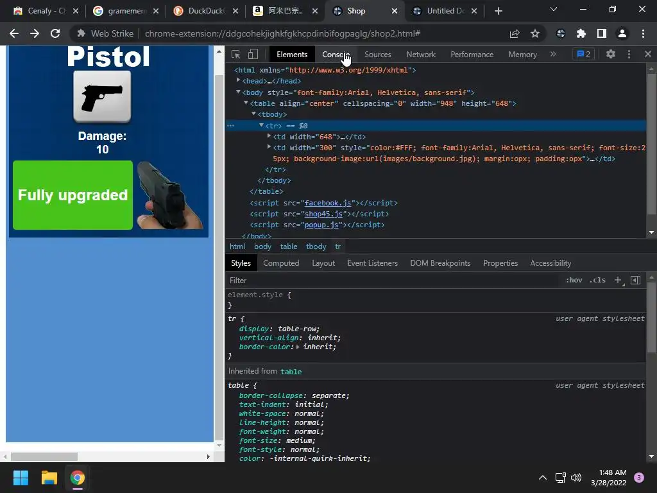The height and width of the screenshot is (493, 657).
Task: Collapse the table element node
Action: pyautogui.click(x=246, y=103)
